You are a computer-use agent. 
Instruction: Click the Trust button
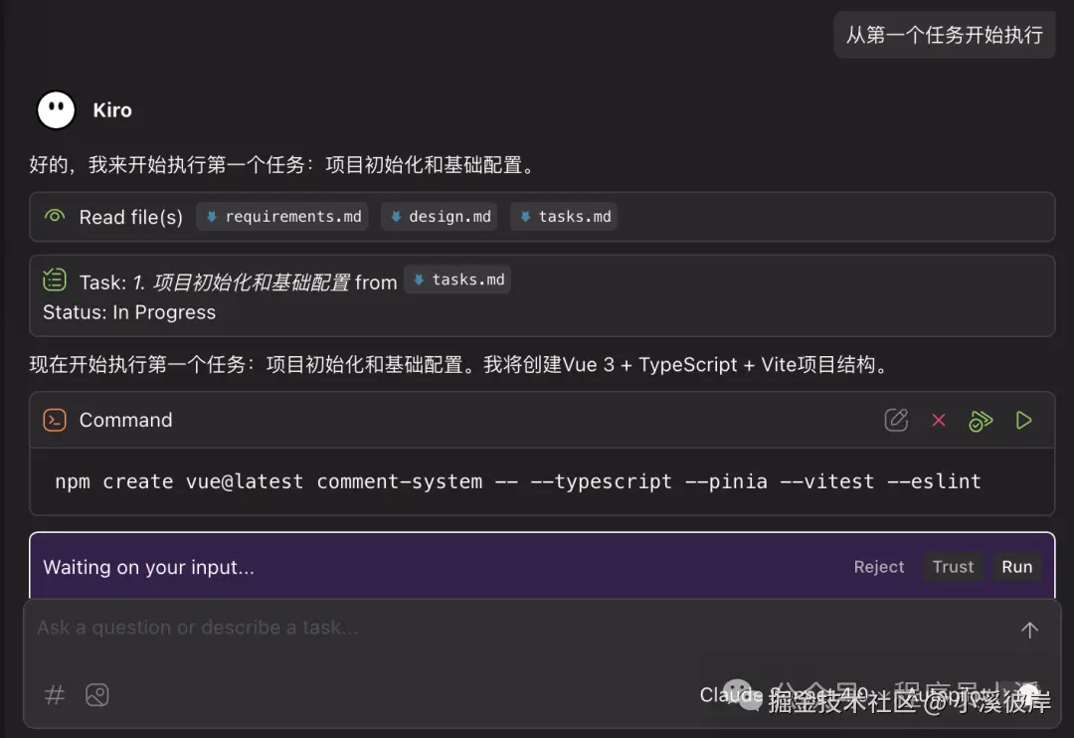(953, 566)
